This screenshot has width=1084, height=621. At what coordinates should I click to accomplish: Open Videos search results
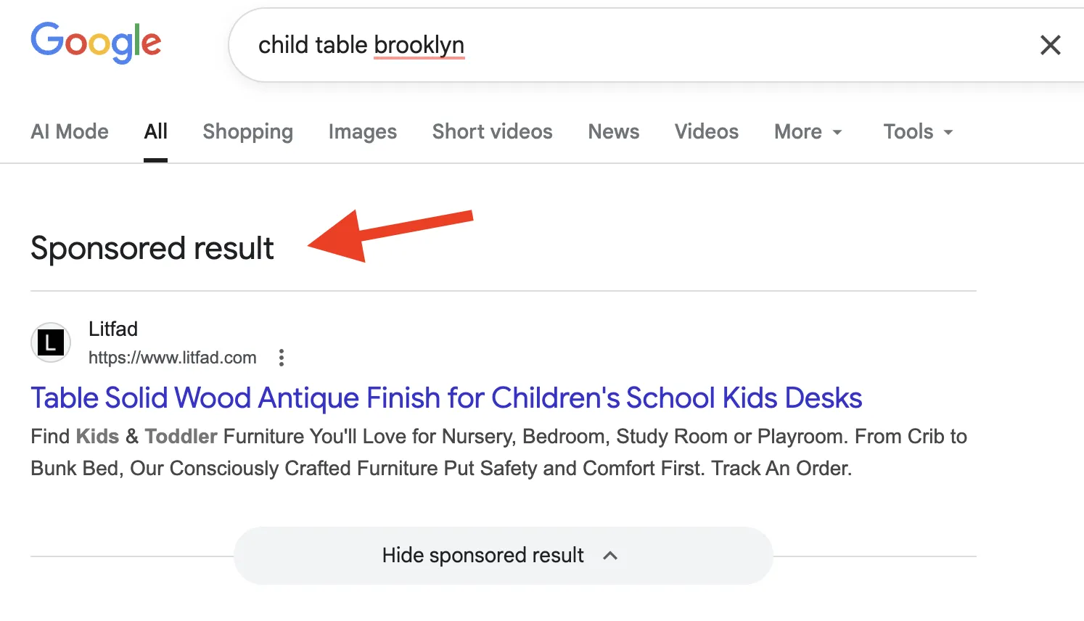[x=706, y=131]
